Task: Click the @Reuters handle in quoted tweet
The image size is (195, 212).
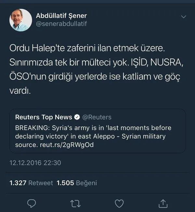Action: pos(97,117)
